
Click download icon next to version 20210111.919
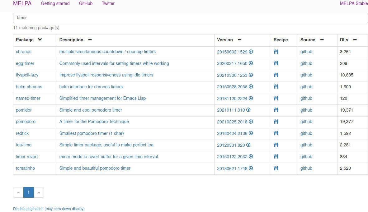(248, 110)
